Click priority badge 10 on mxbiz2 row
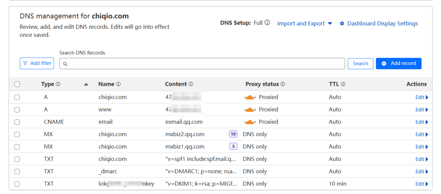This screenshot has height=194, width=441. [x=233, y=134]
